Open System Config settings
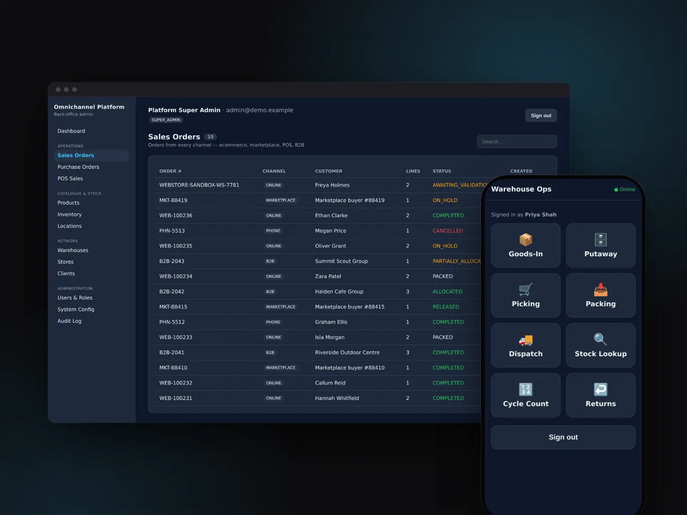 tap(76, 309)
